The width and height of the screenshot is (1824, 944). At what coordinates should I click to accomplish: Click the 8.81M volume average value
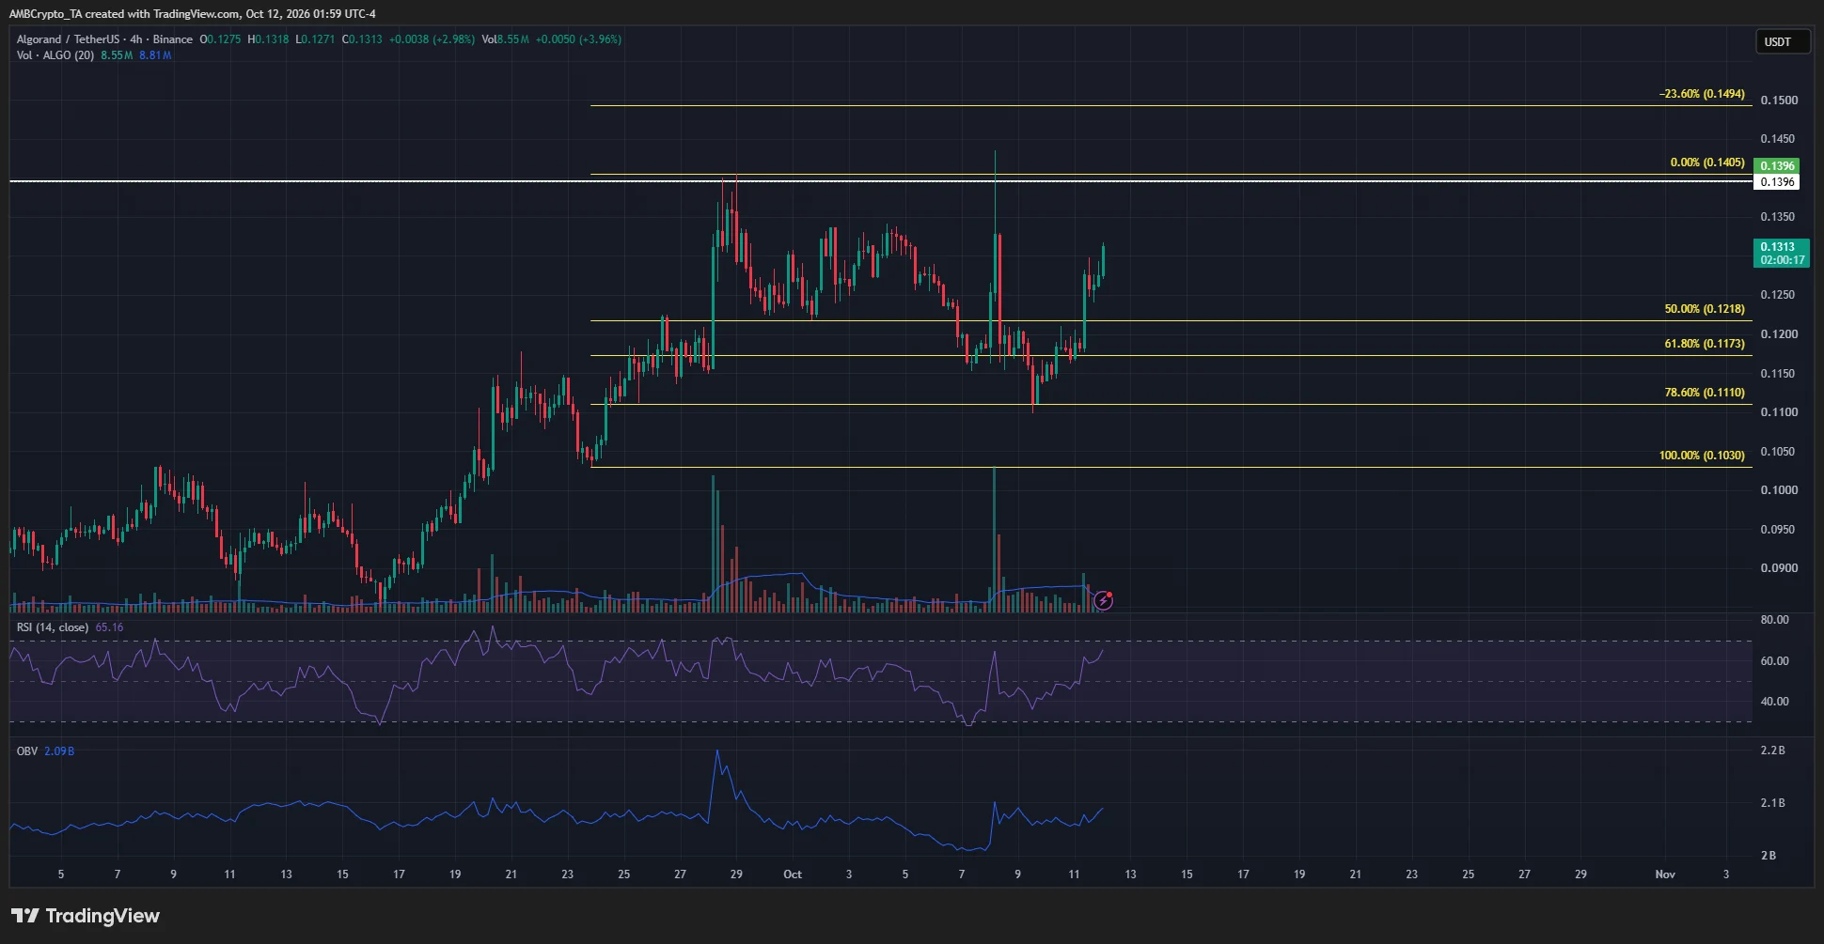[x=155, y=55]
